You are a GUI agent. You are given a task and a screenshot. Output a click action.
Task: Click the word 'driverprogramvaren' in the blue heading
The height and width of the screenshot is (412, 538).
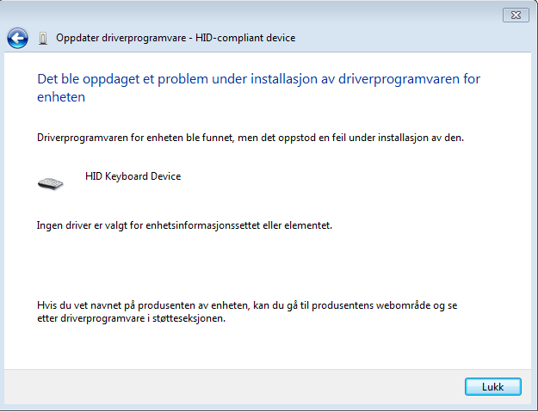(399, 79)
